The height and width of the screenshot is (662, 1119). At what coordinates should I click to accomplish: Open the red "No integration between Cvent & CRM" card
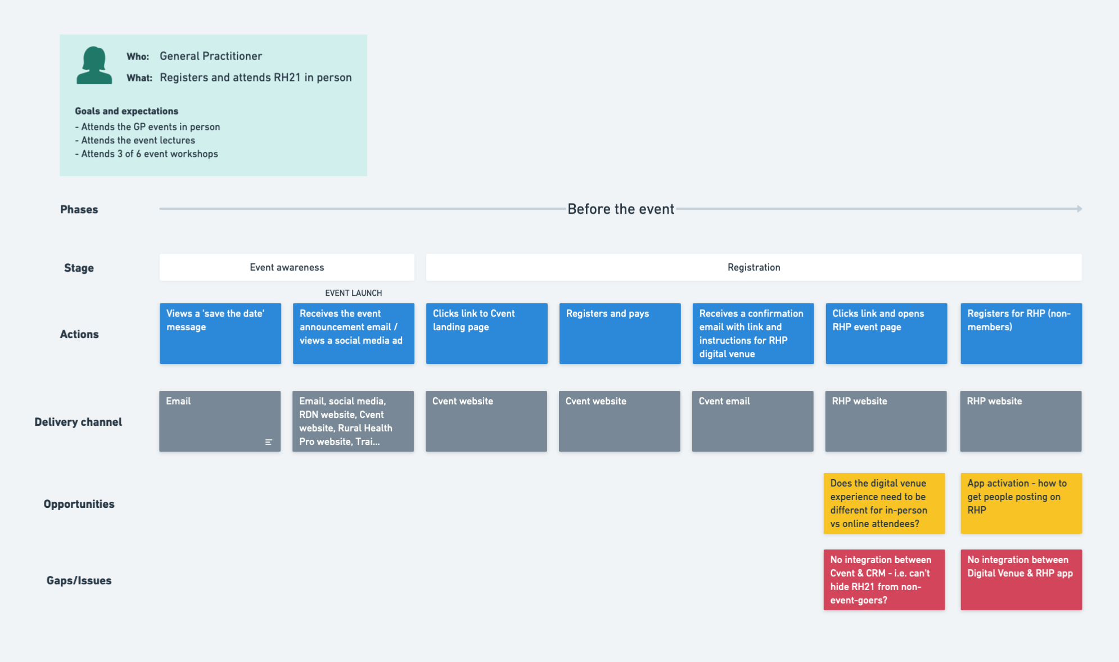(884, 580)
